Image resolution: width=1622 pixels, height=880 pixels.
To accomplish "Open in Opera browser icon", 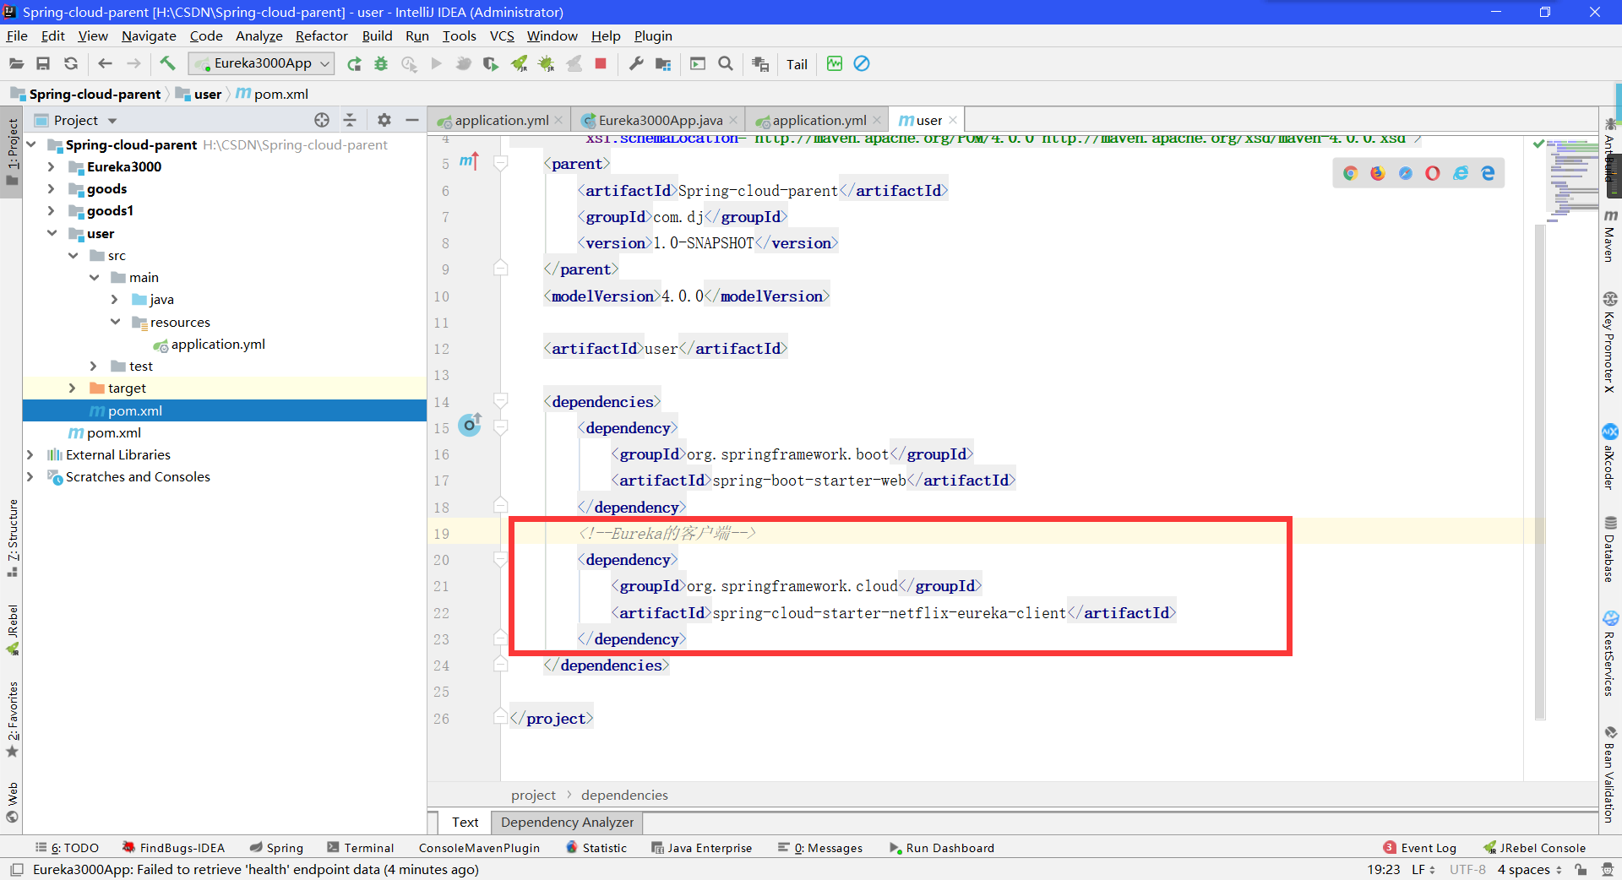I will click(x=1433, y=173).
